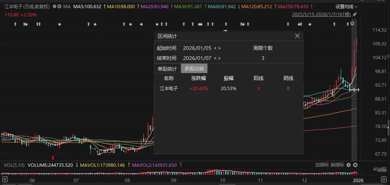390x185 pixels.
Task: Sort by the 阴线 column header
Action: pyautogui.click(x=288, y=79)
